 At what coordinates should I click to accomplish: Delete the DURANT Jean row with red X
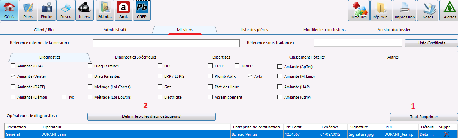click(446, 134)
